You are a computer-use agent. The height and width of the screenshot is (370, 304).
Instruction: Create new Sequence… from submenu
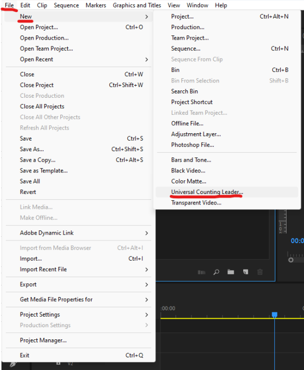click(x=227, y=49)
